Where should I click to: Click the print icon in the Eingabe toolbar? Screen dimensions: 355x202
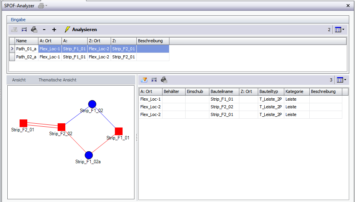34,30
